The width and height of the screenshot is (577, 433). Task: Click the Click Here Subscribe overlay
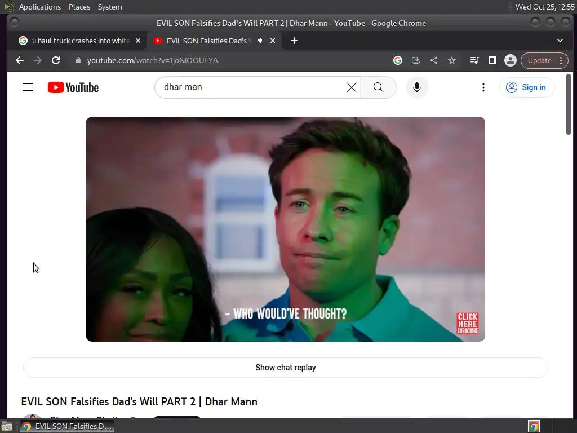[467, 323]
